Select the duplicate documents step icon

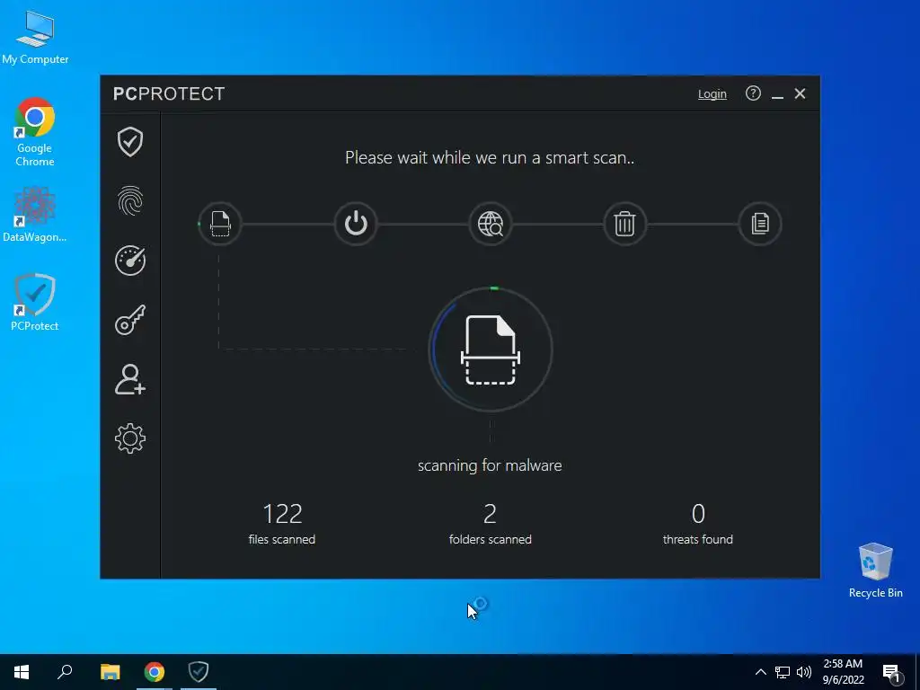(760, 224)
